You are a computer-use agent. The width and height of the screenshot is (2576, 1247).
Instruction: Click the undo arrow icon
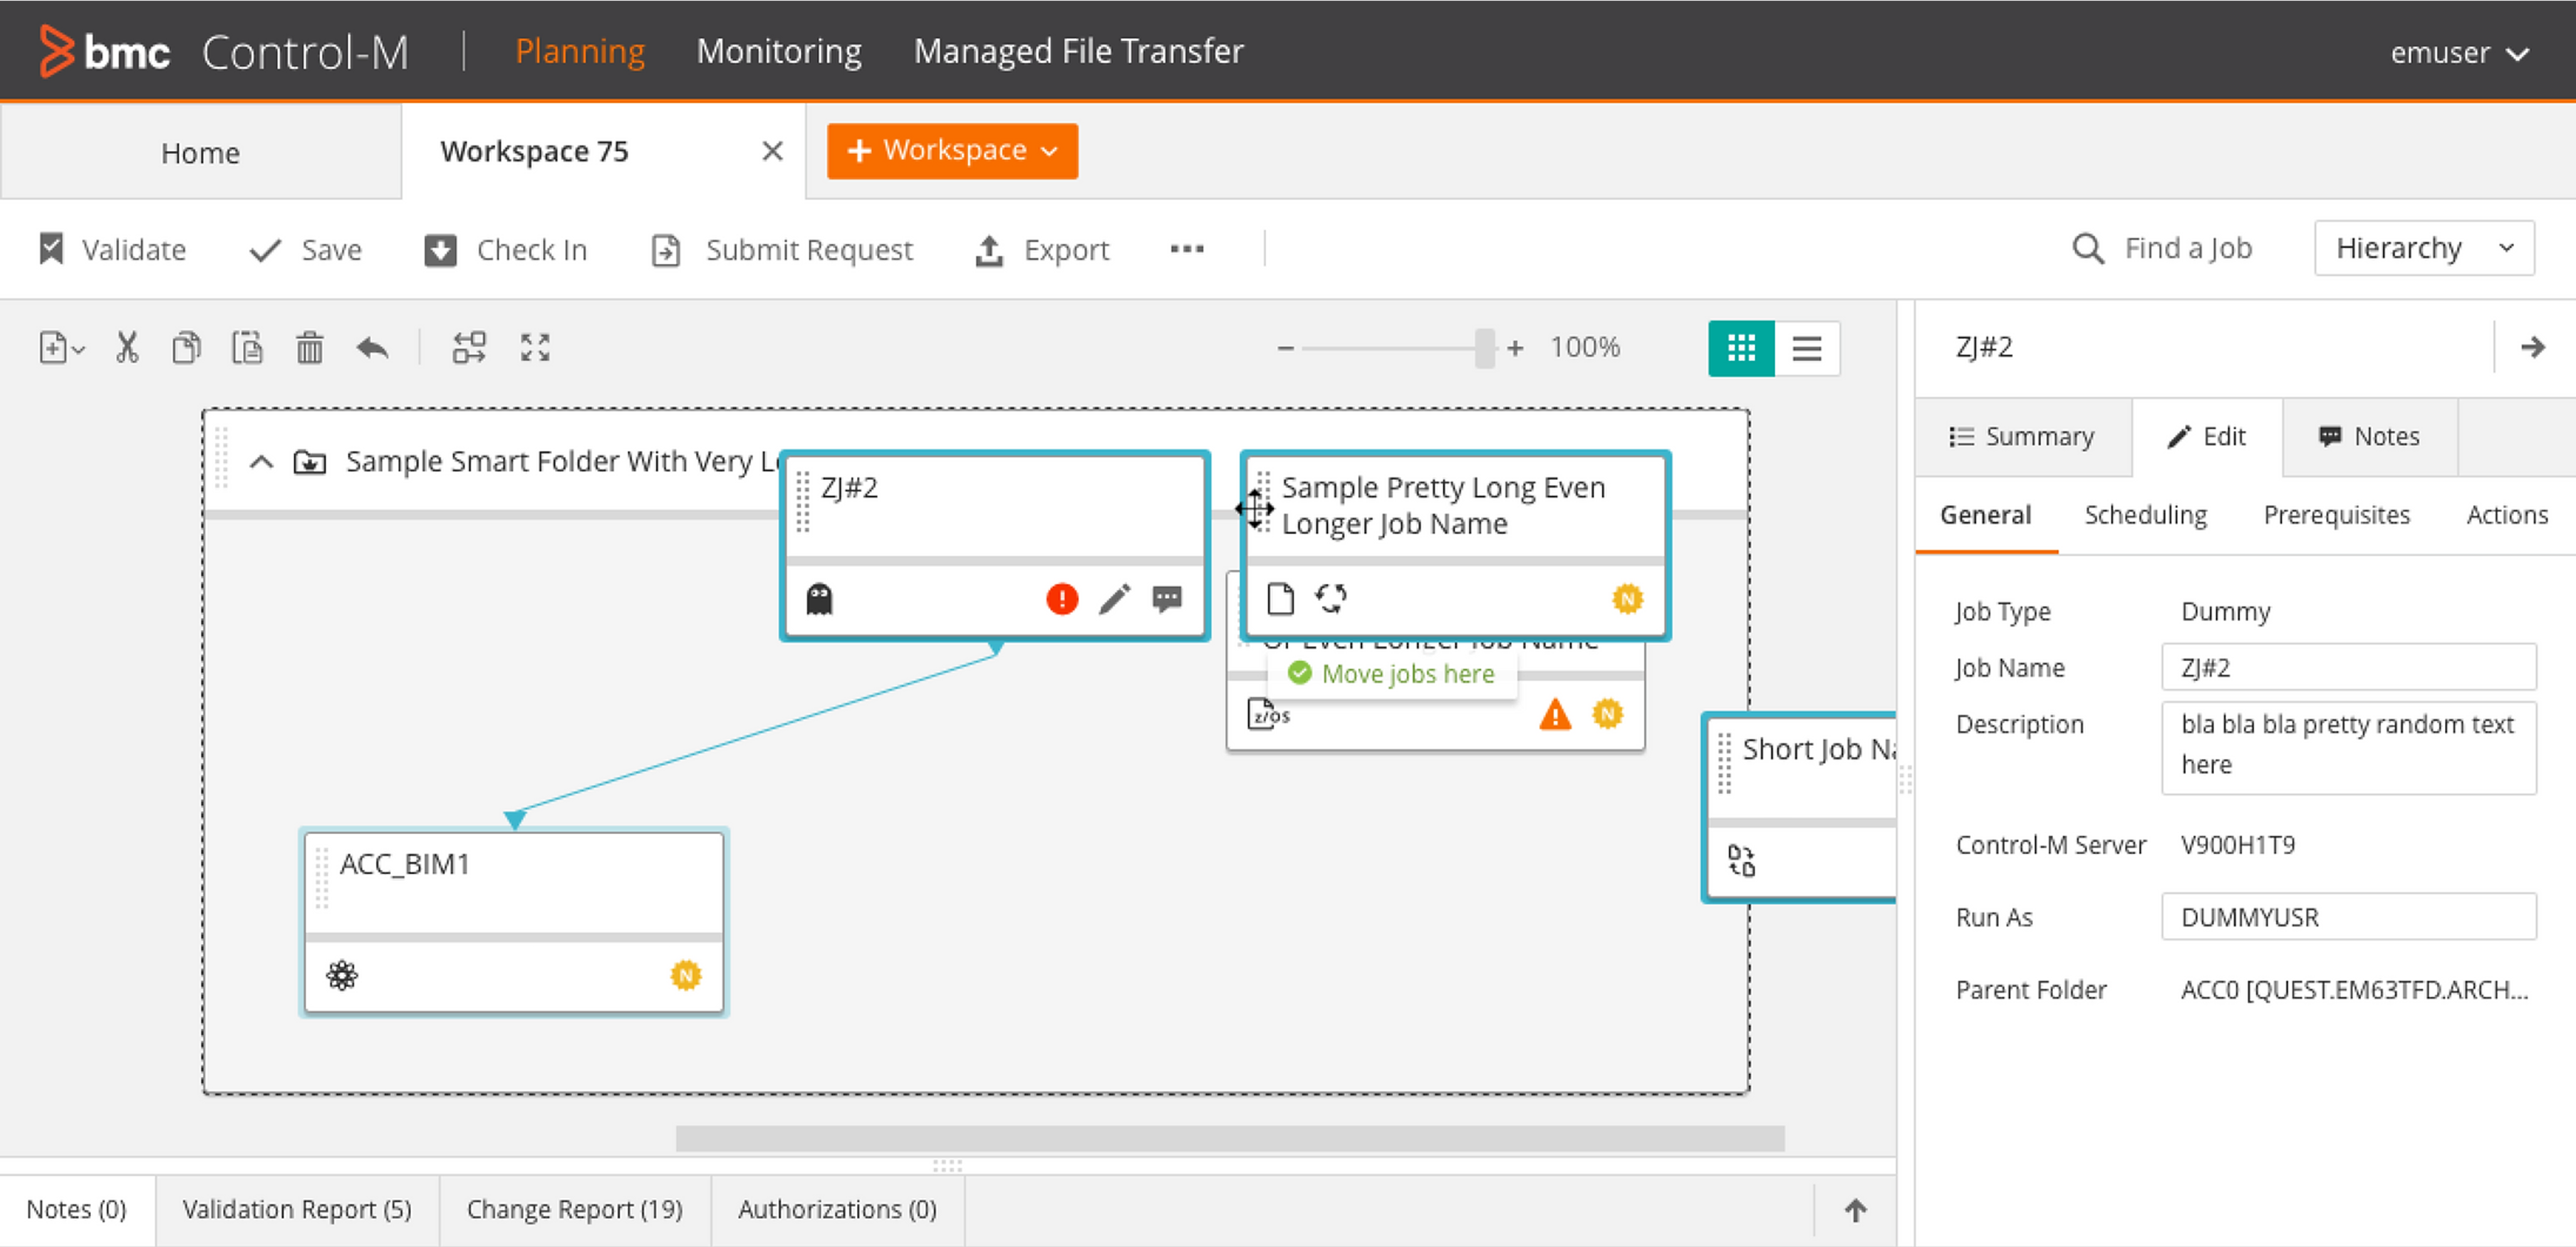372,348
